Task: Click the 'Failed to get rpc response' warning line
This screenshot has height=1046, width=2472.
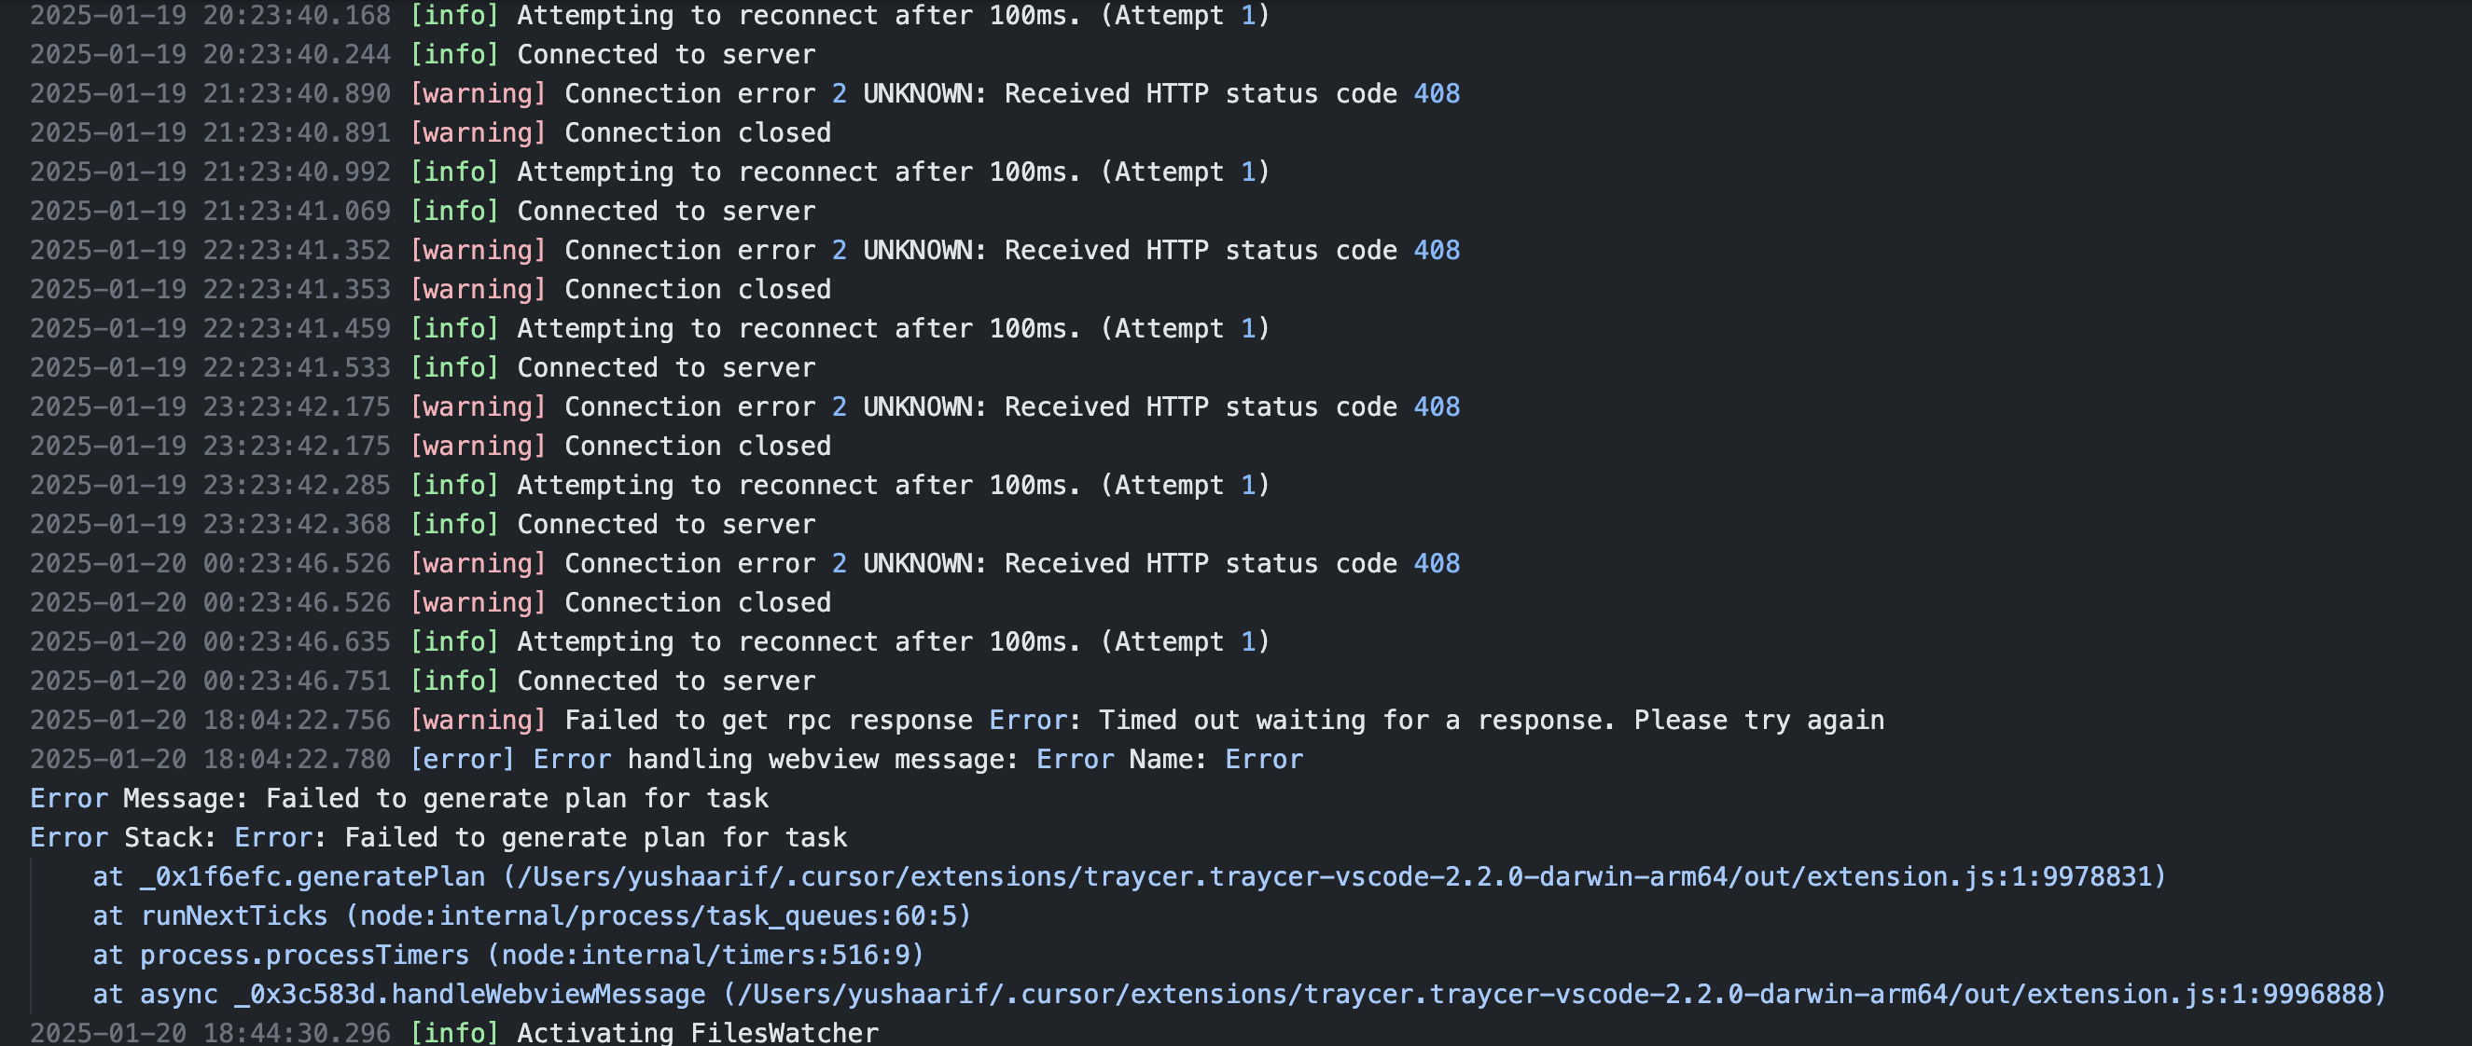Action: tap(957, 720)
